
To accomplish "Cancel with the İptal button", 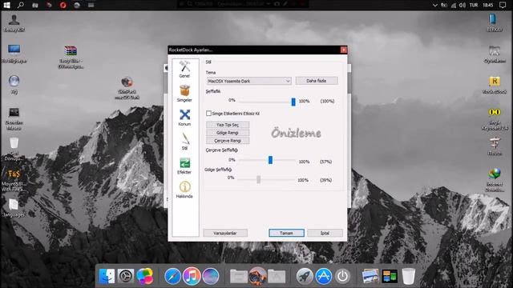I will point(325,233).
